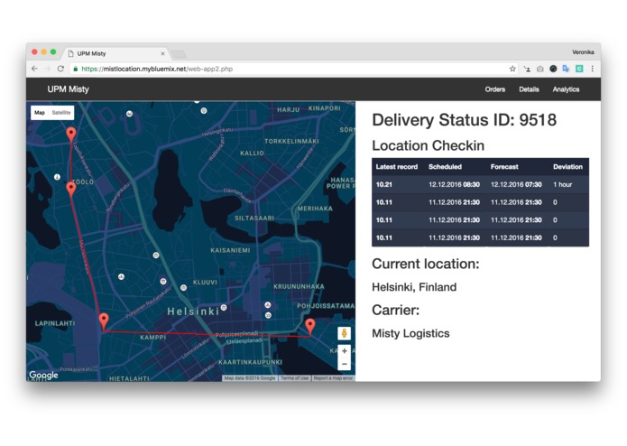
Task: Switch map to Satellite view
Action: click(61, 113)
